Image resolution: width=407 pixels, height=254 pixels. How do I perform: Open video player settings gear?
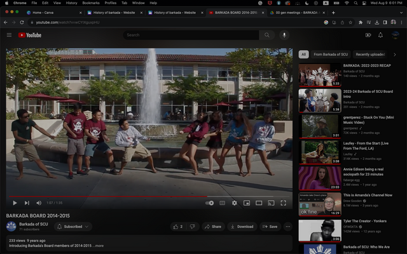pos(234,203)
